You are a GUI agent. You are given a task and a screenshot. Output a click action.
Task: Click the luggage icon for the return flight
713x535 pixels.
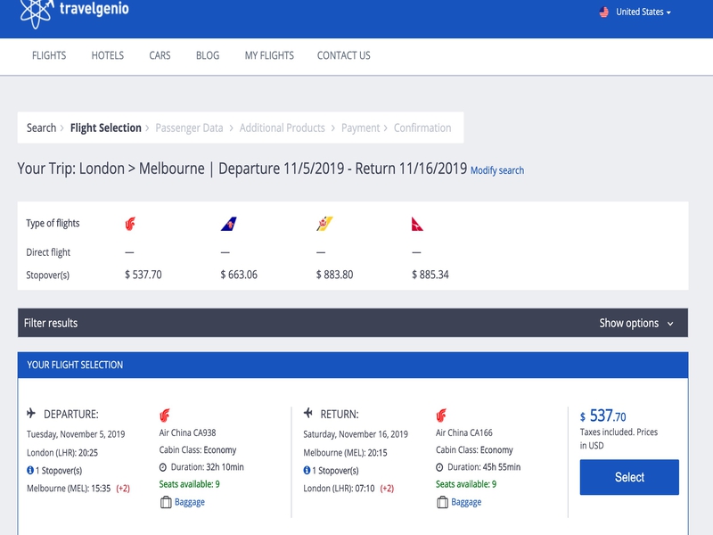click(442, 502)
